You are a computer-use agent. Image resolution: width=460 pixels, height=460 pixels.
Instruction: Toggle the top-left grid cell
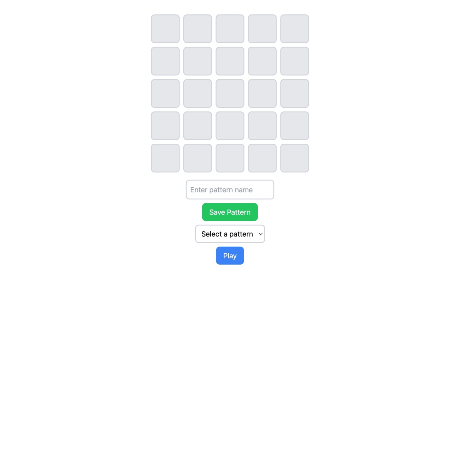[x=165, y=29]
